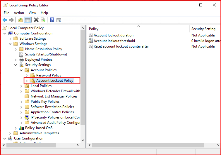Open the File menu
221x155 pixels.
(6, 13)
